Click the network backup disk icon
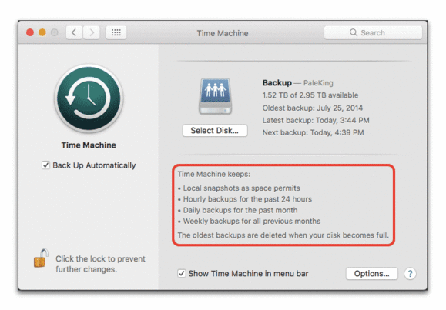The image size is (446, 310). 216,96
